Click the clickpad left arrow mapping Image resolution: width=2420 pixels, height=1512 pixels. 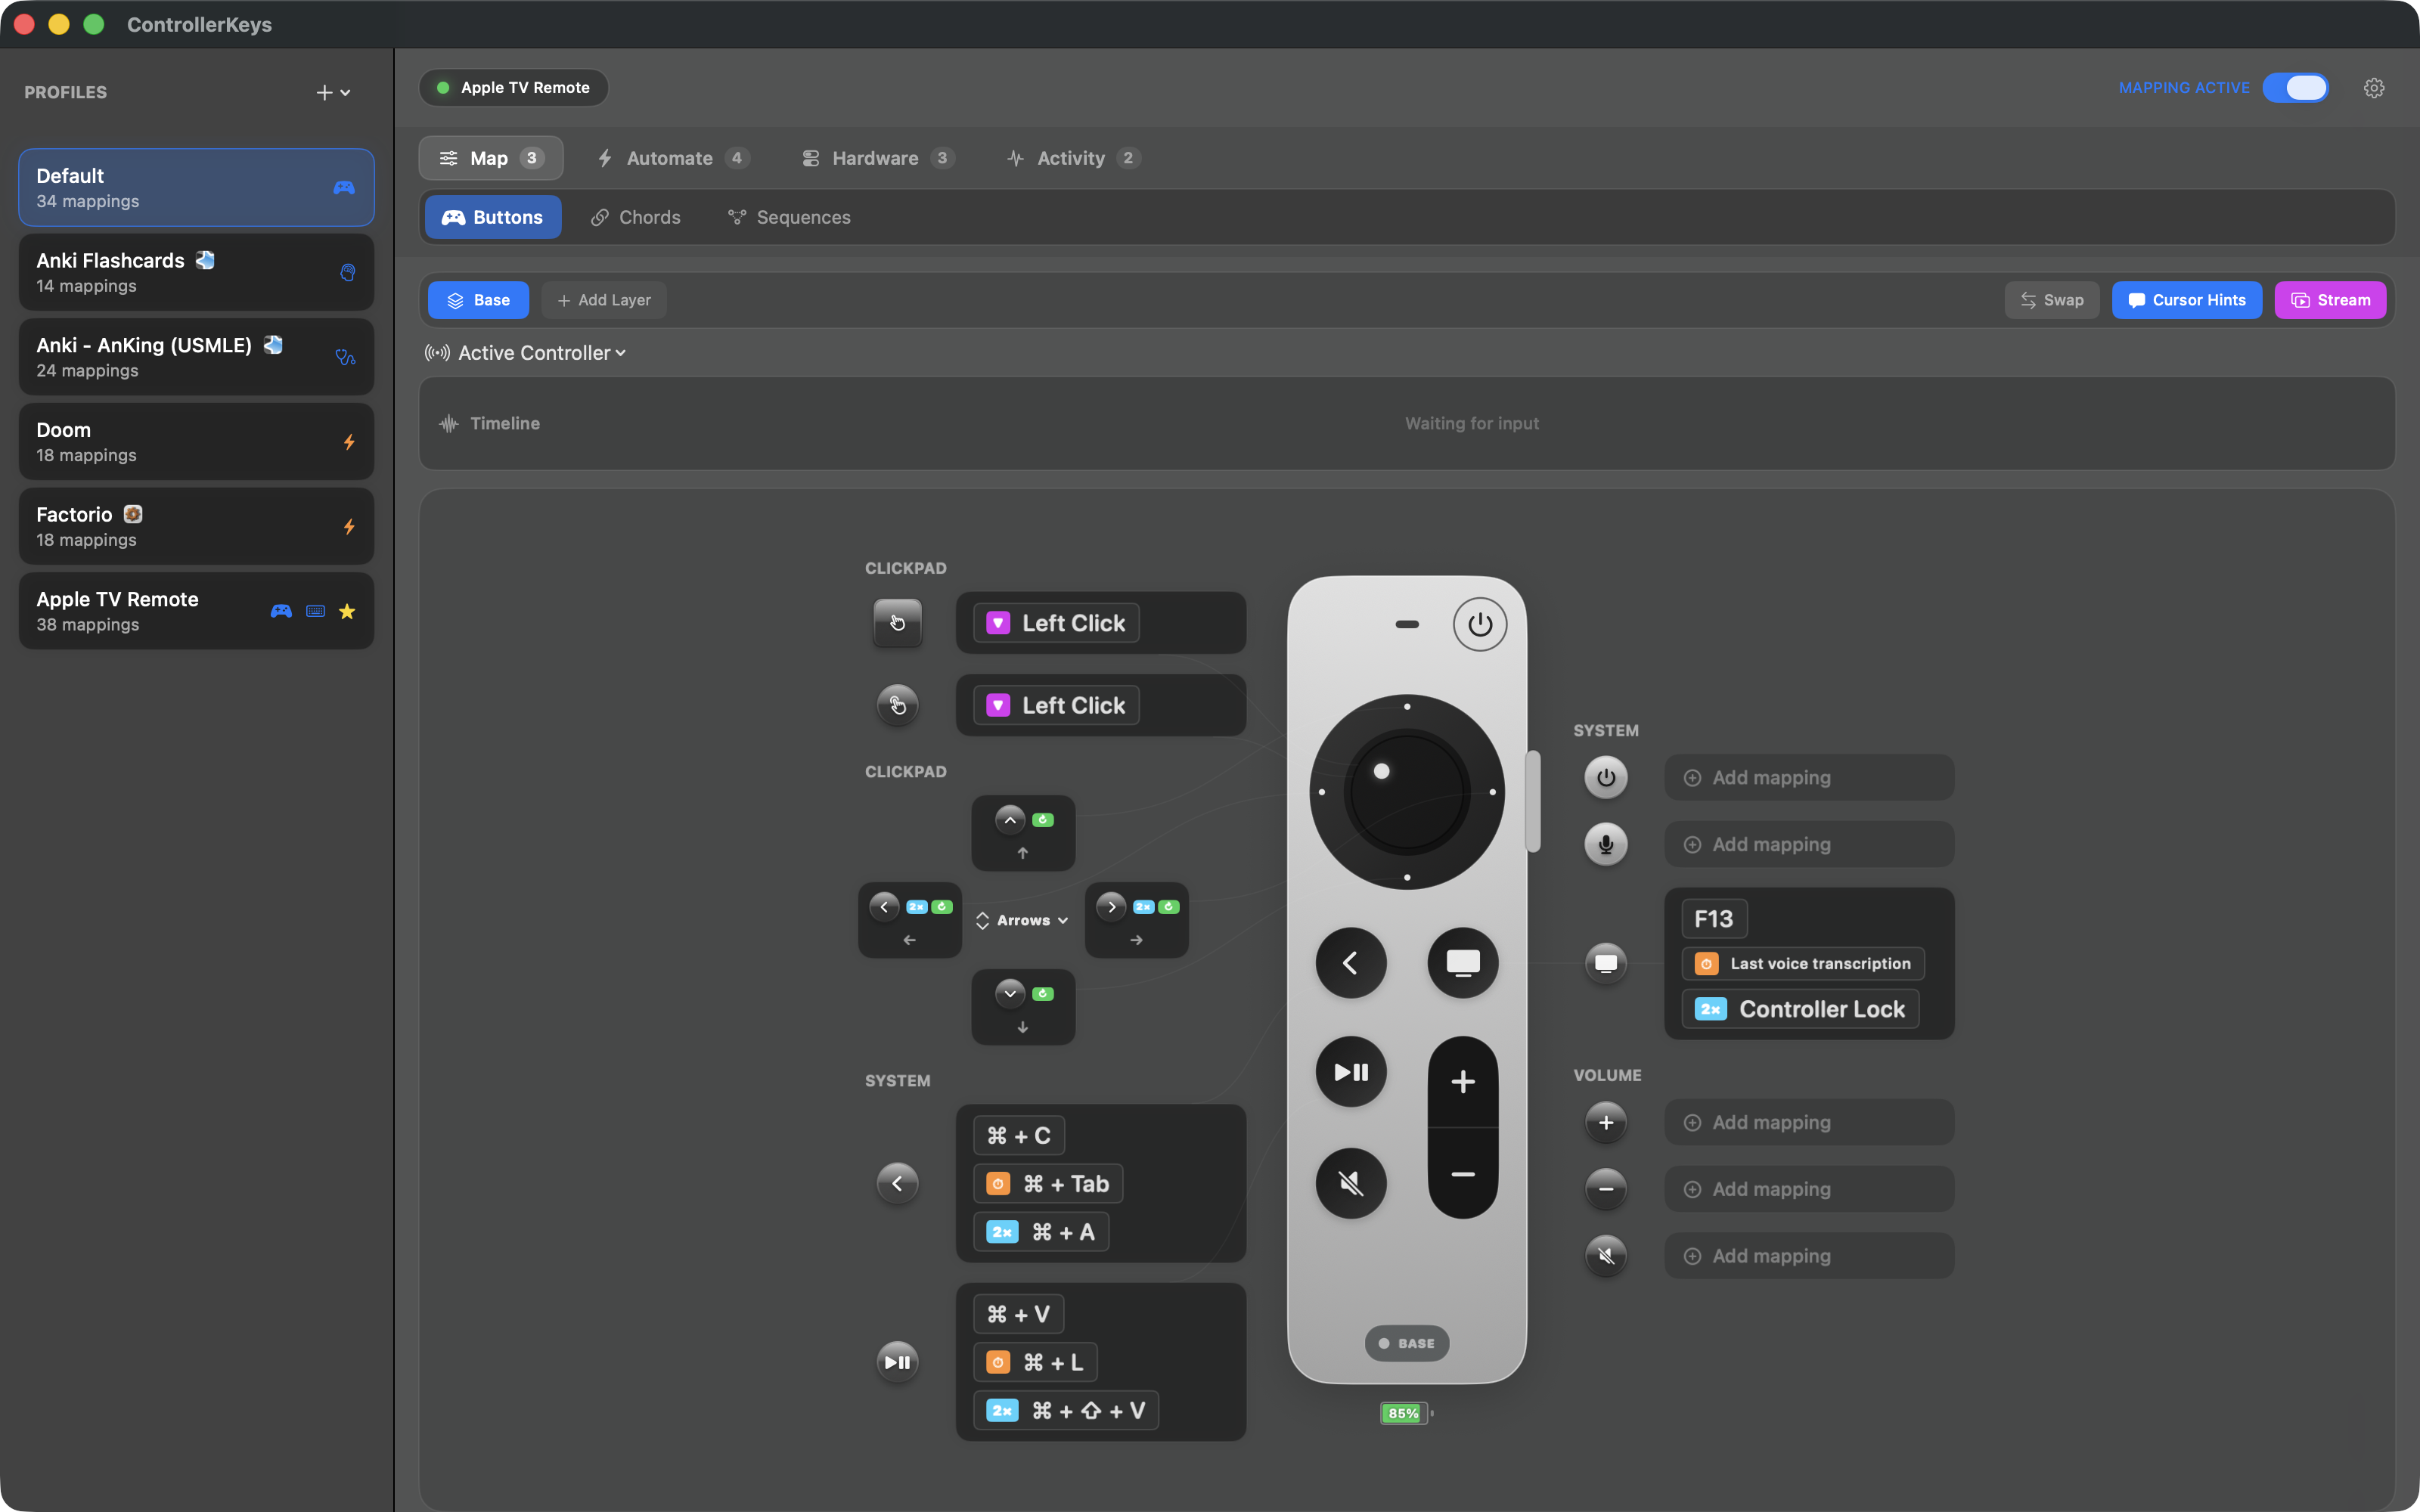pyautogui.click(x=910, y=920)
